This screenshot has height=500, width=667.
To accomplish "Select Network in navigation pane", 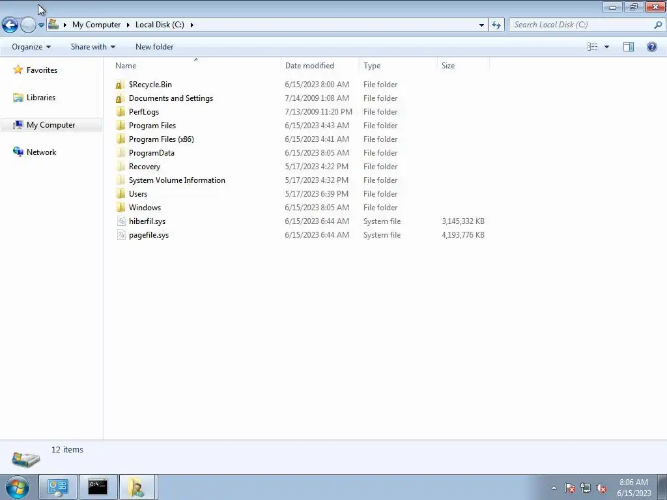I will (41, 152).
